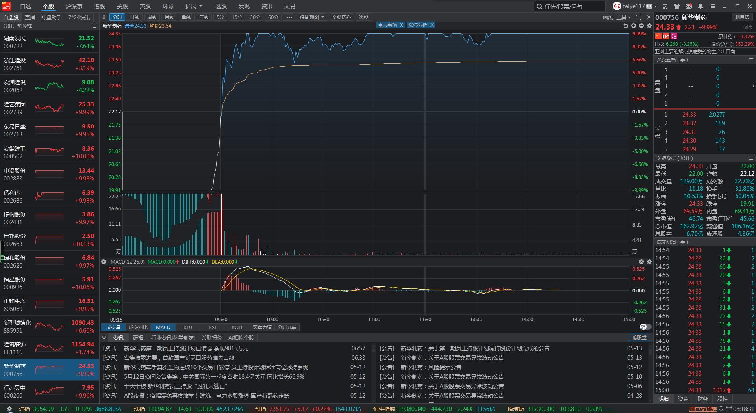Viewport: 756px width, 413px height.
Task: Click the small collapse arrow at order-book right edge
Action: point(753,86)
